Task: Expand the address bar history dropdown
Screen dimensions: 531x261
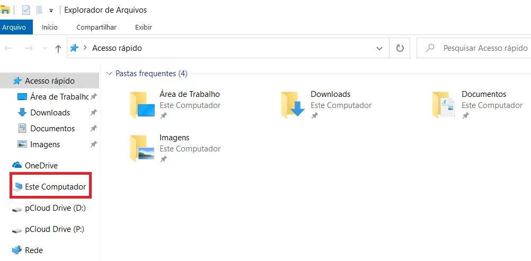Action: point(379,48)
